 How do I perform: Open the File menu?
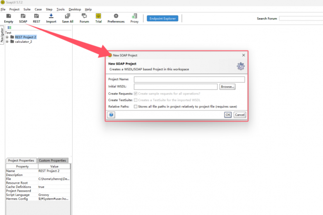3,10
